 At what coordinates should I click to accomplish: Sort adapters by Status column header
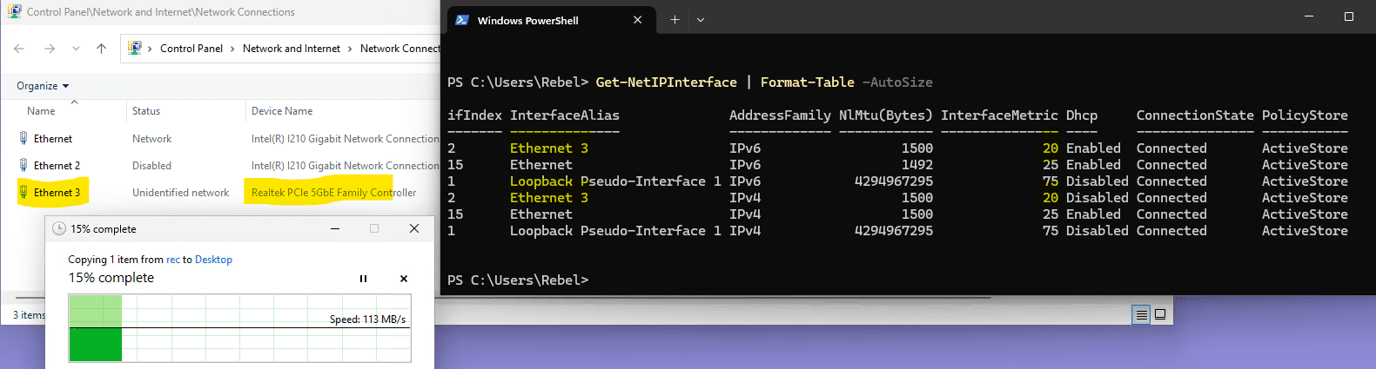[146, 111]
